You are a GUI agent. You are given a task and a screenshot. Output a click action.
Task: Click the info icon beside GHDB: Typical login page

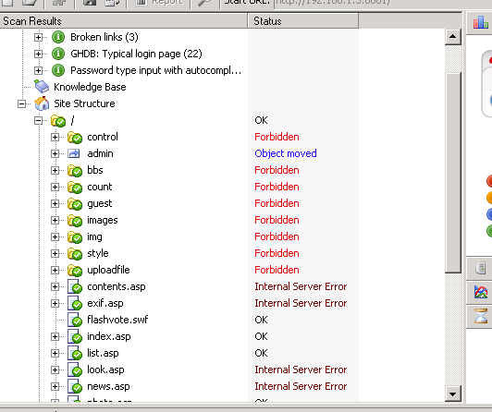coord(58,54)
